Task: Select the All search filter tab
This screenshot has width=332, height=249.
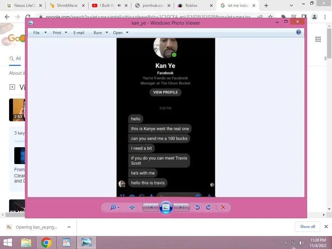Action: click(x=15, y=59)
